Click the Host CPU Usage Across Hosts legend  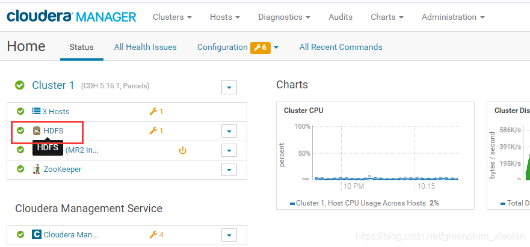tap(365, 203)
